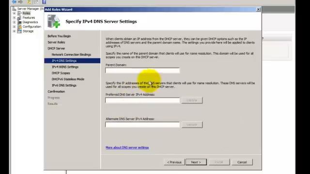
Task: Select the Configuration node icon in tree
Action: (19, 27)
